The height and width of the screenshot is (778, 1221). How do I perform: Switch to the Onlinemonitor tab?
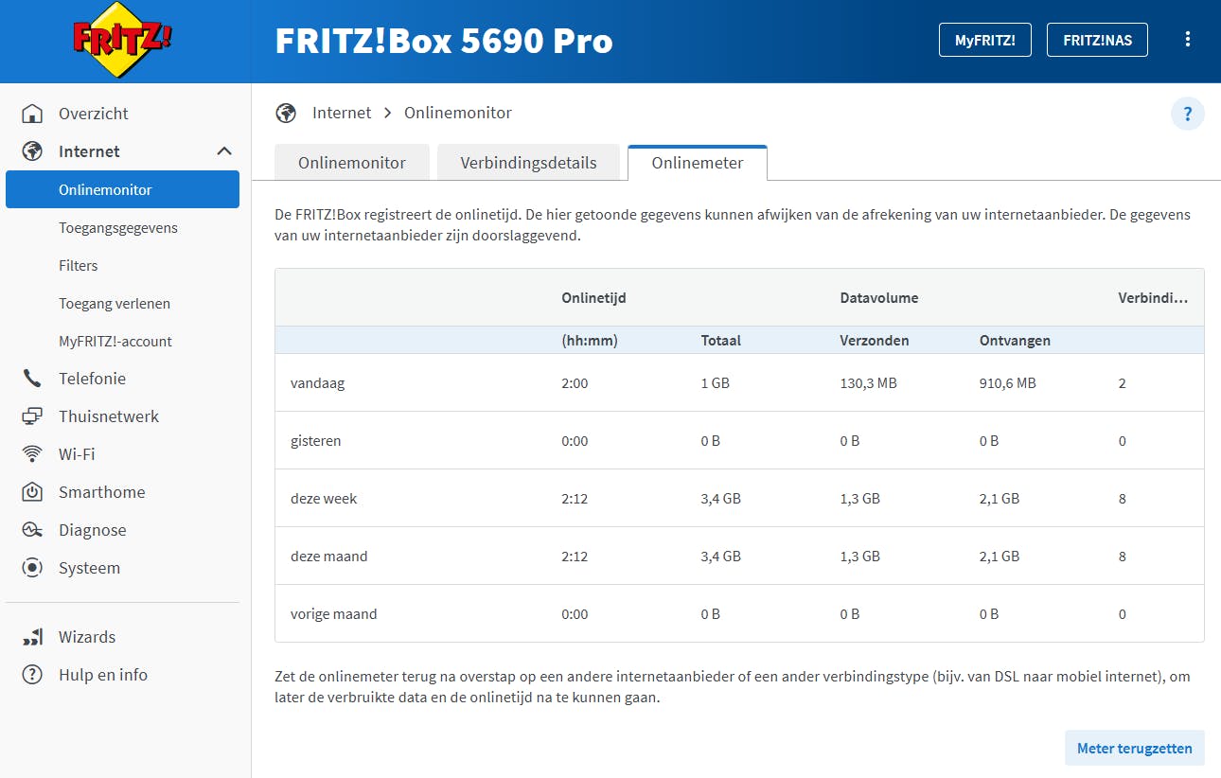click(x=351, y=162)
